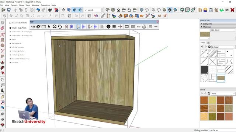Click the Print icon in top toolbar

coord(50,10)
